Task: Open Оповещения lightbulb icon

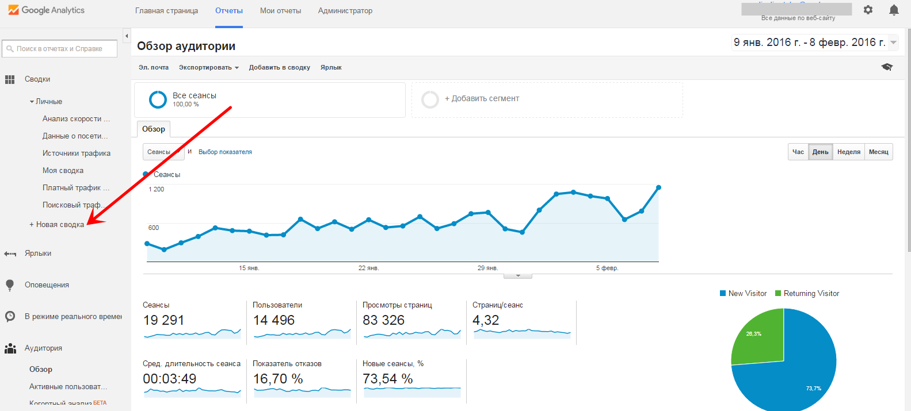Action: click(10, 285)
